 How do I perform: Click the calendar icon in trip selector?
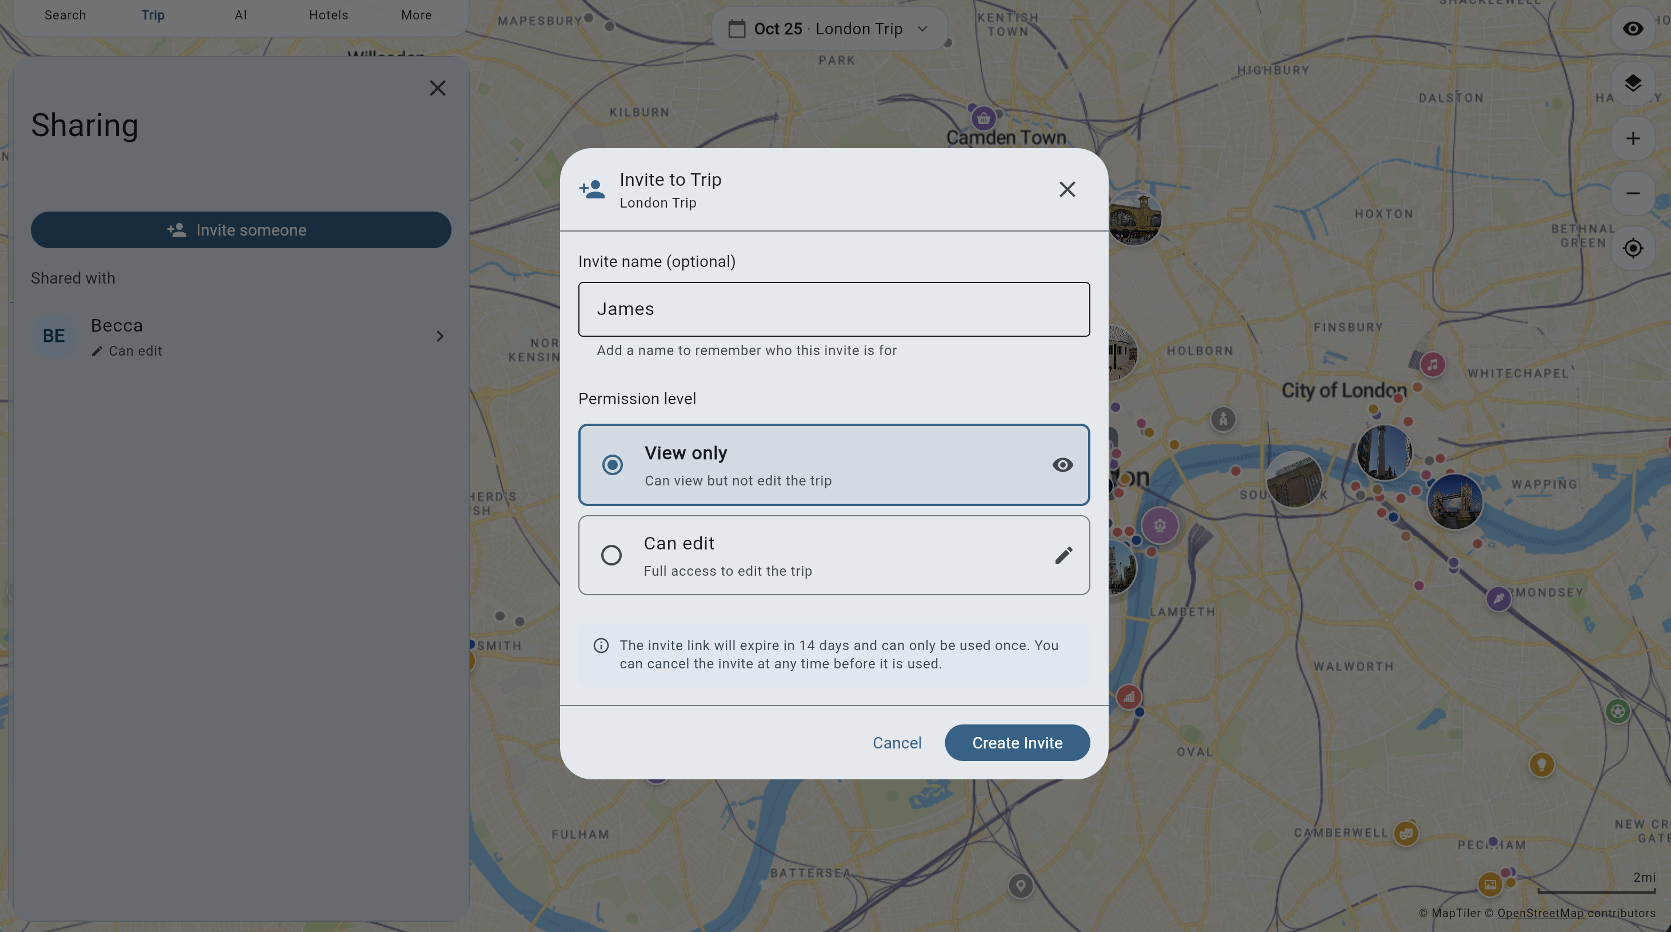click(x=736, y=29)
